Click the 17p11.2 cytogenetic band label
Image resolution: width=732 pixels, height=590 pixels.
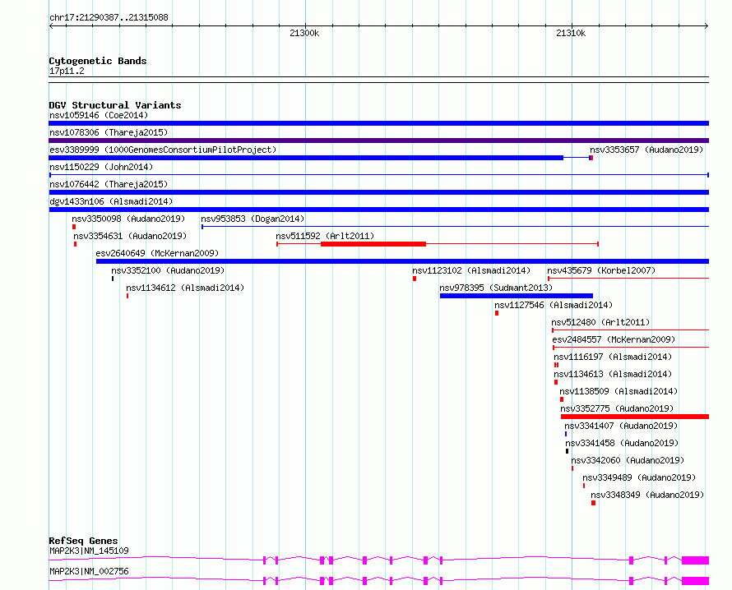pos(67,71)
